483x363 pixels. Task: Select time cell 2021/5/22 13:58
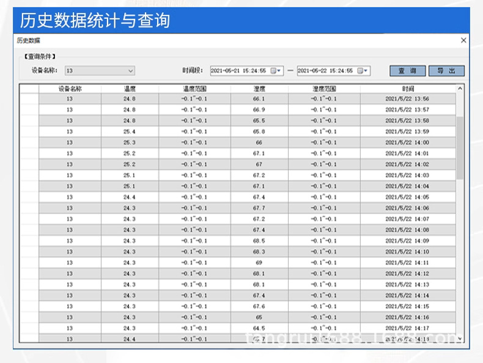click(x=408, y=121)
